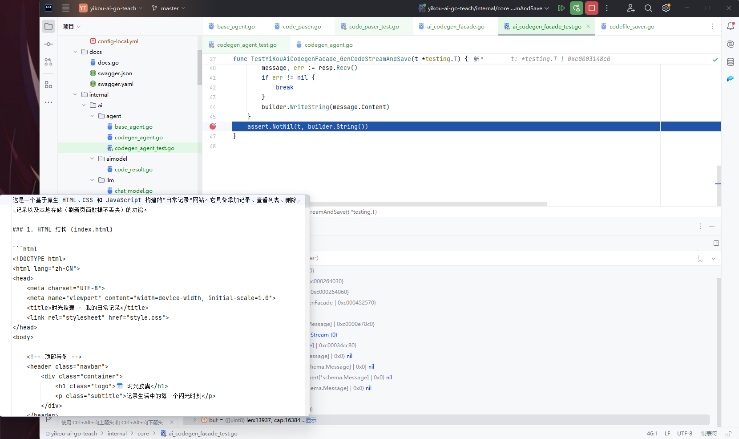
Task: Collapse the docs folder
Action: (x=75, y=52)
